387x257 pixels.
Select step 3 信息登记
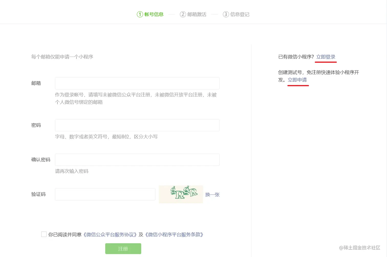[x=236, y=14]
